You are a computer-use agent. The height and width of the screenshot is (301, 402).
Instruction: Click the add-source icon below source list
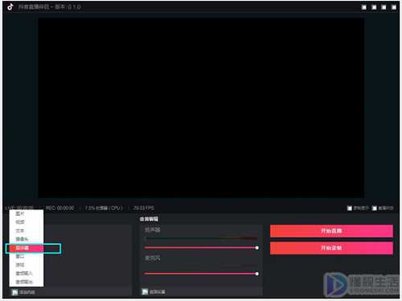click(x=14, y=292)
